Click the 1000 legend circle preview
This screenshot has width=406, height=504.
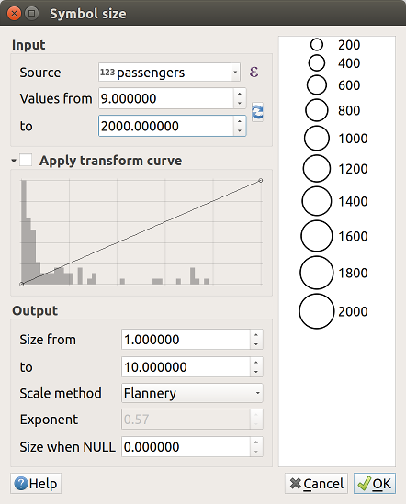[317, 139]
